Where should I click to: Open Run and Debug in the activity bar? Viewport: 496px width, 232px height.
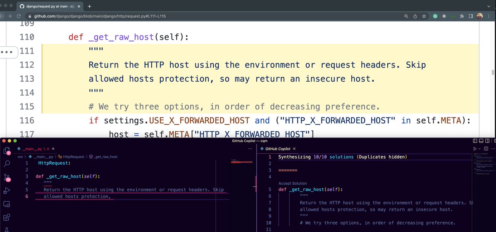coord(7,190)
